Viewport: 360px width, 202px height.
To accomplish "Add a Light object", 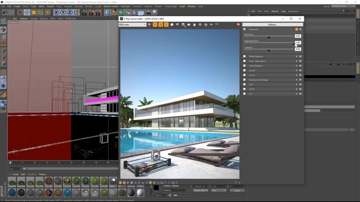I will pos(155,12).
